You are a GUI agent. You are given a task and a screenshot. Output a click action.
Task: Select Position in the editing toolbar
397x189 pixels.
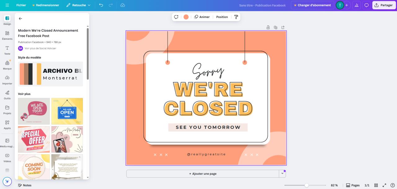(222, 17)
